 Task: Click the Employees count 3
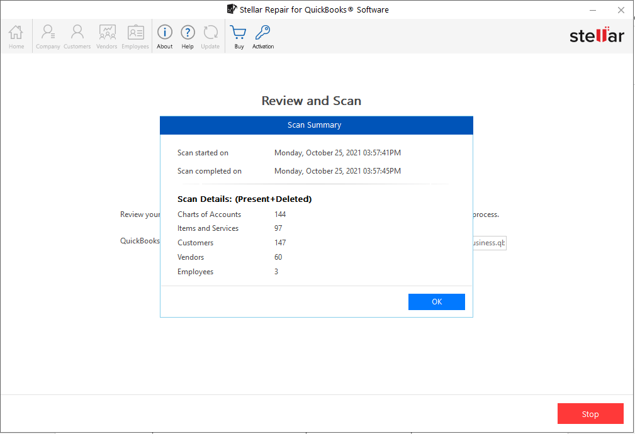click(x=276, y=272)
